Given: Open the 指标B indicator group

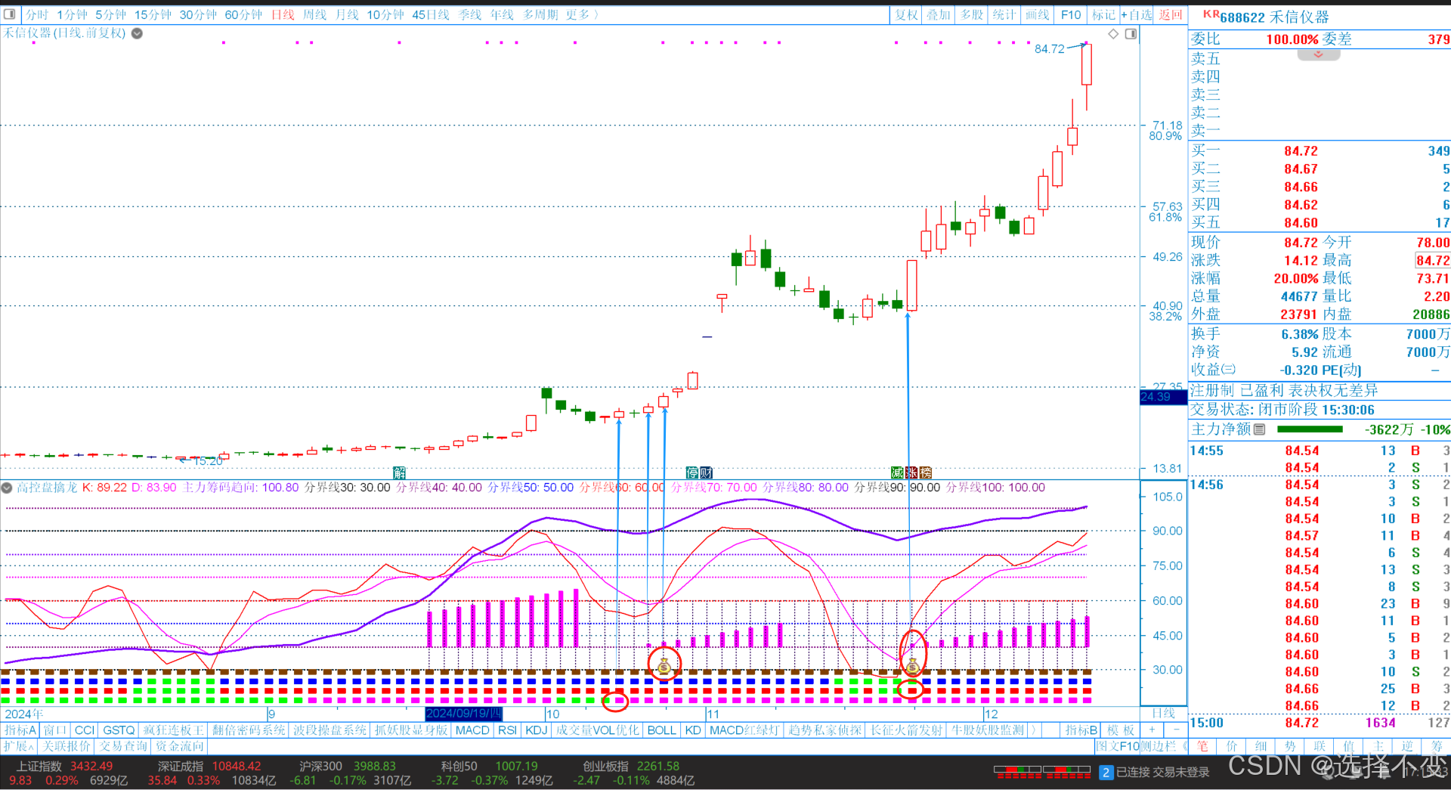Looking at the screenshot, I should click(1081, 730).
